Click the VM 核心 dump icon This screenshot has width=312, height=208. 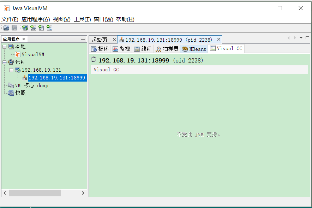point(11,85)
